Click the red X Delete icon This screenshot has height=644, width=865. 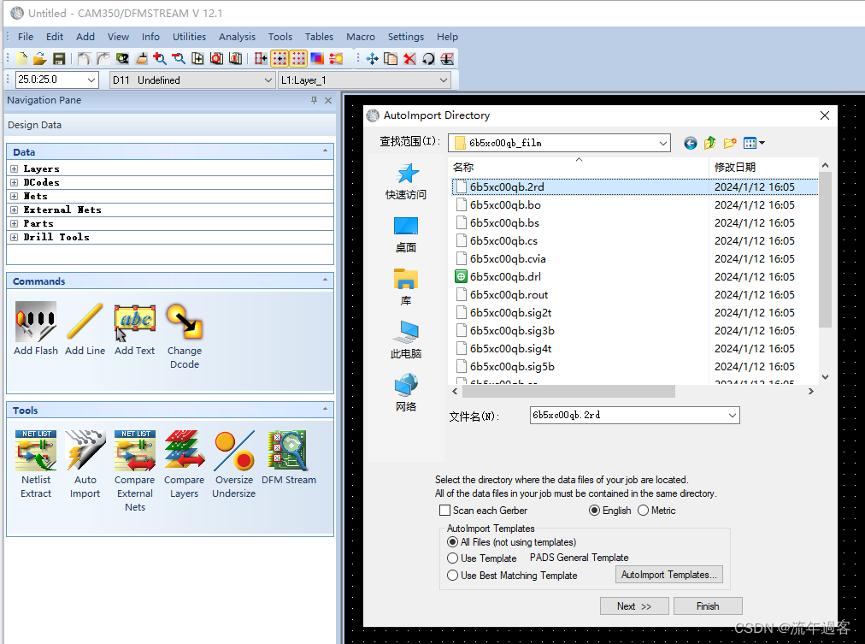click(409, 58)
